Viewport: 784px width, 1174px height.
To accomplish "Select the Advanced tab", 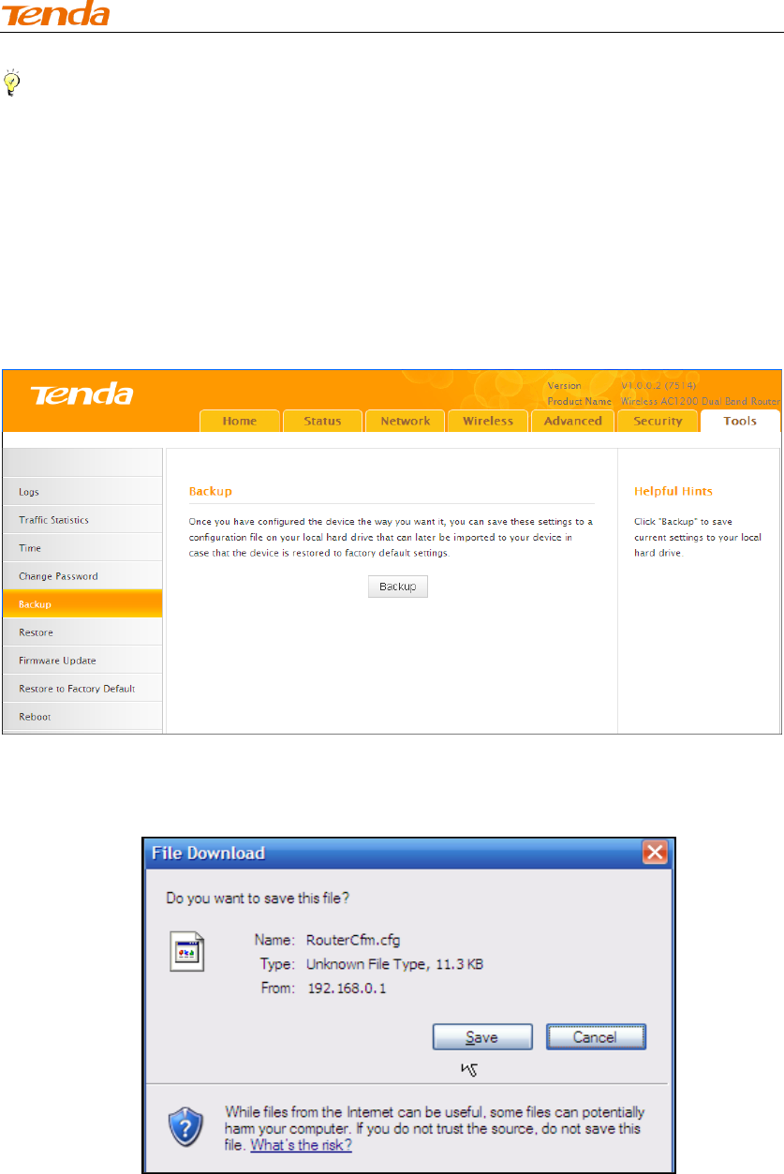I will 572,421.
